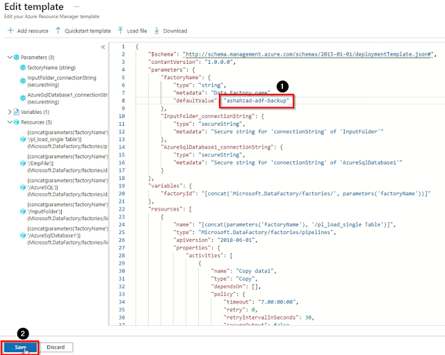Viewport: 445px width, 355px height.
Task: Click the "retryIntervalInSeconds" key on line 36
Action: (261, 317)
